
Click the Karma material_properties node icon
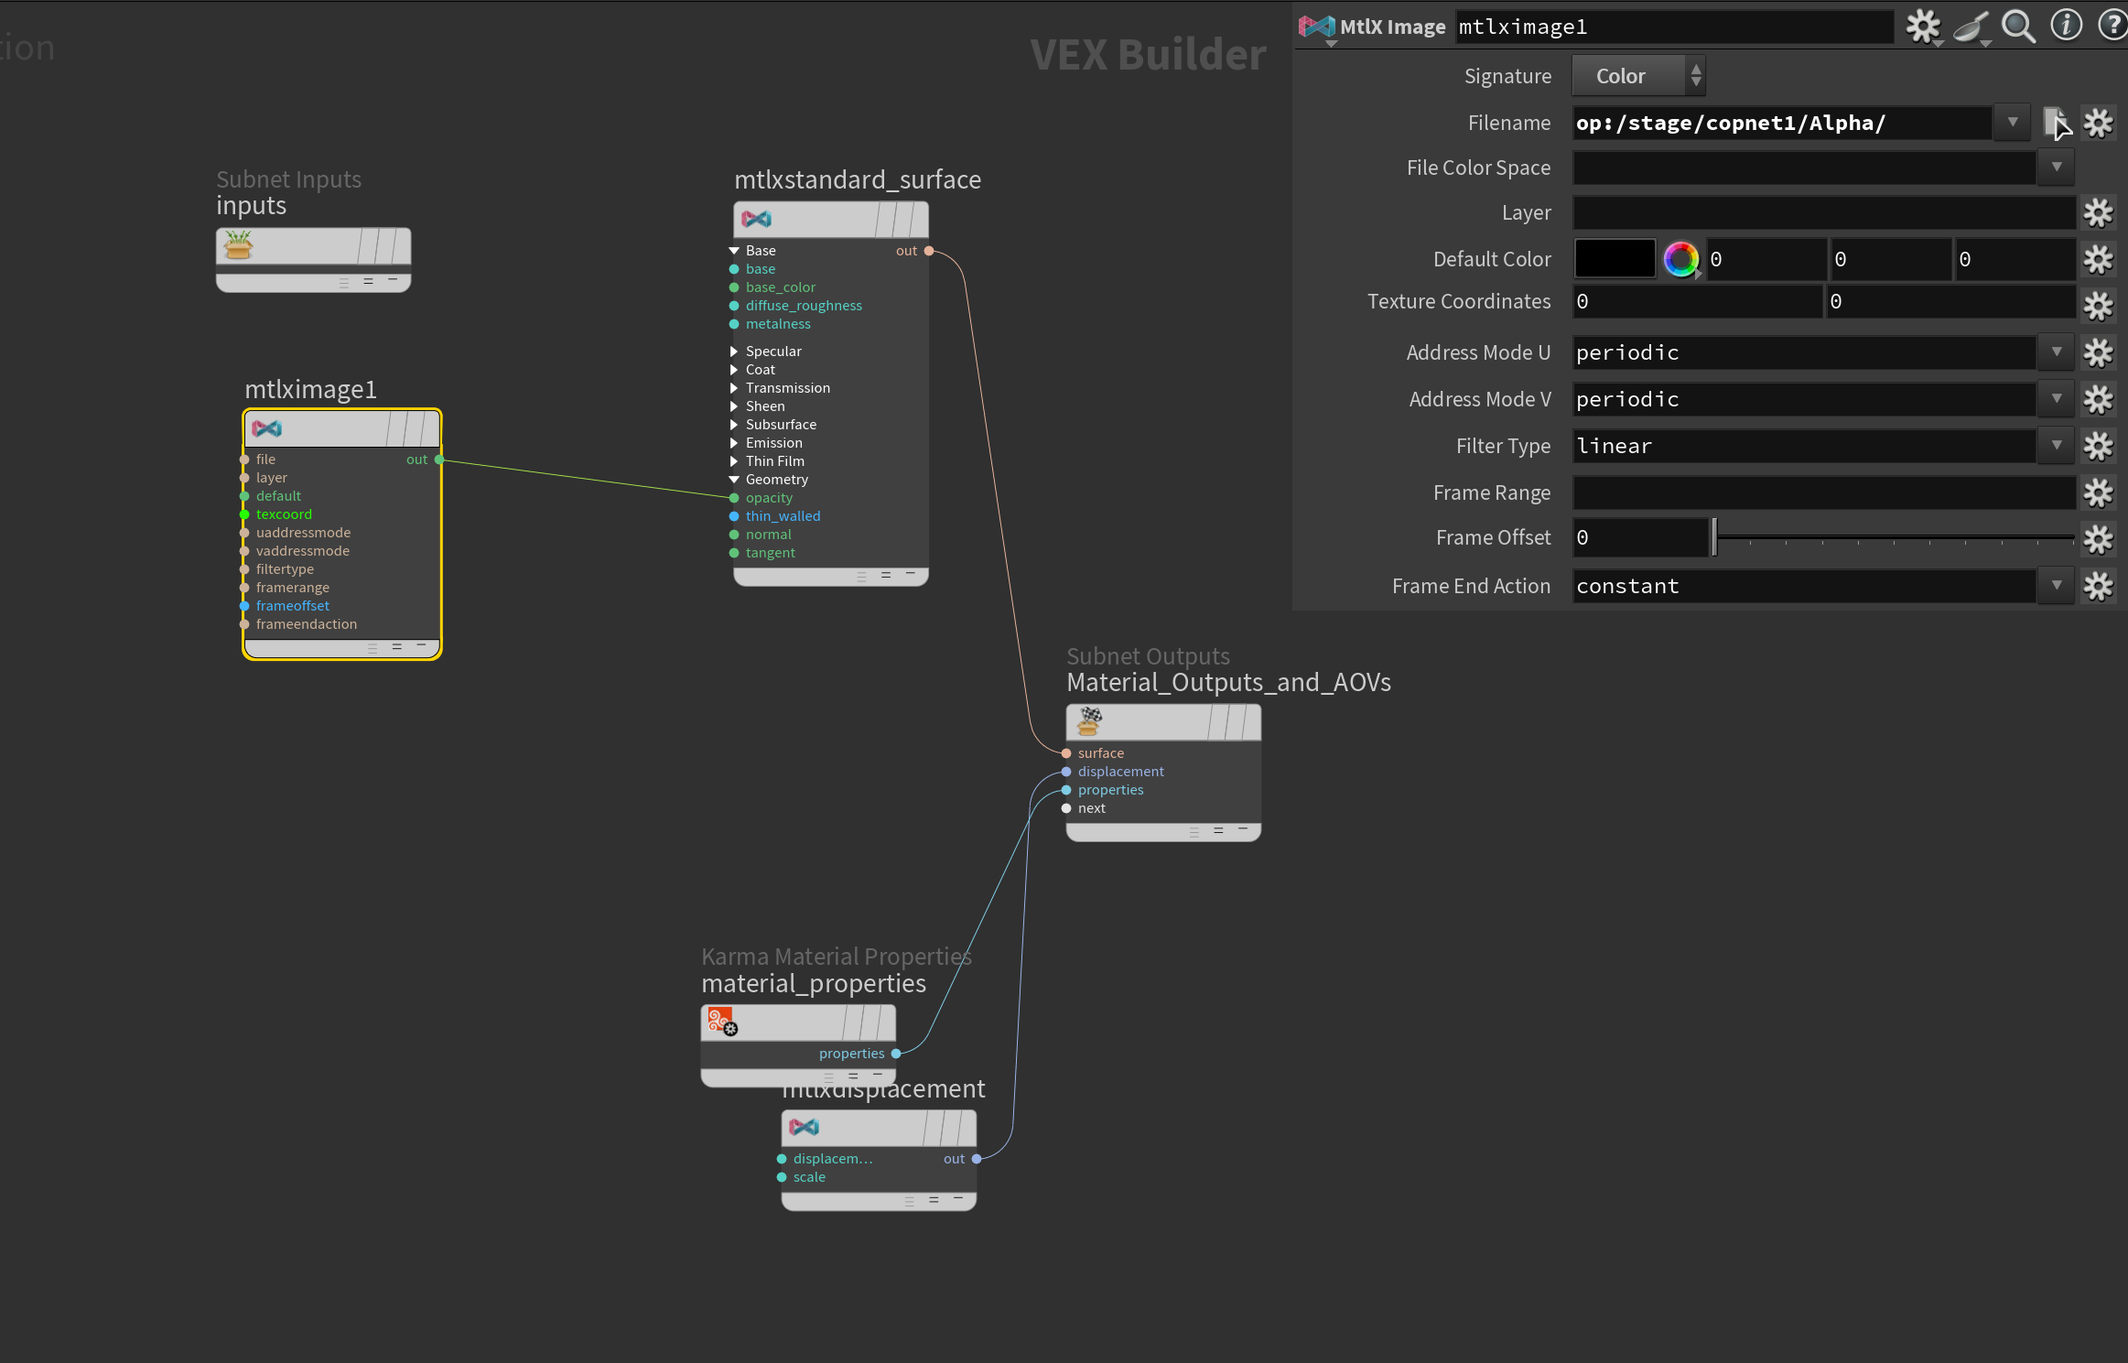(x=722, y=1022)
